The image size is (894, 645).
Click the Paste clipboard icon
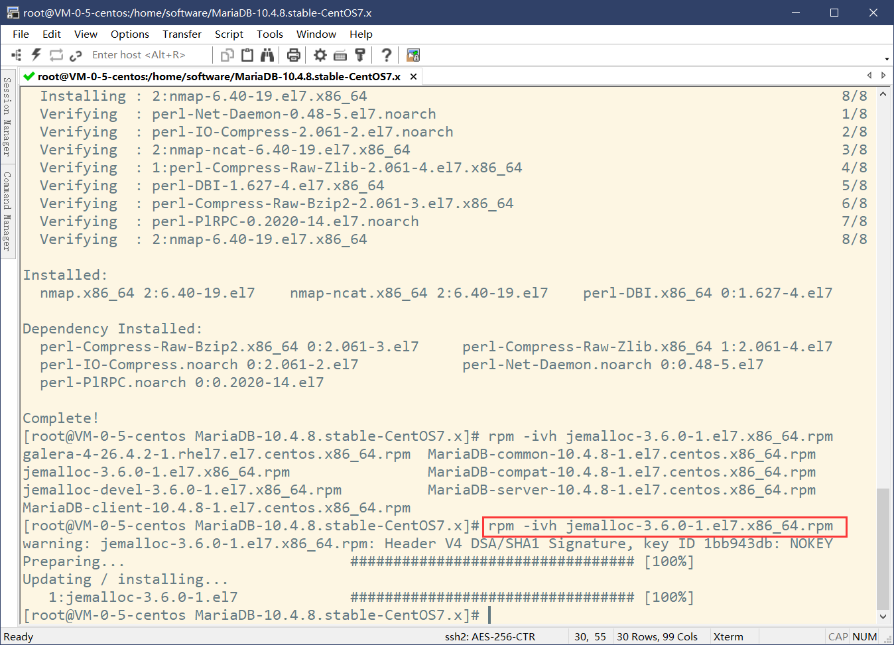(x=247, y=55)
